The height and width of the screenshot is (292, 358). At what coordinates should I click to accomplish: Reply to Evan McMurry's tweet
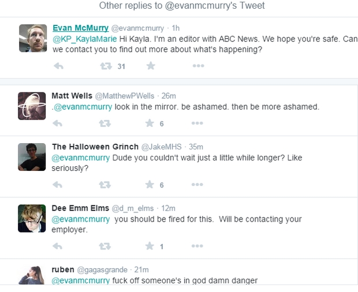pos(58,66)
